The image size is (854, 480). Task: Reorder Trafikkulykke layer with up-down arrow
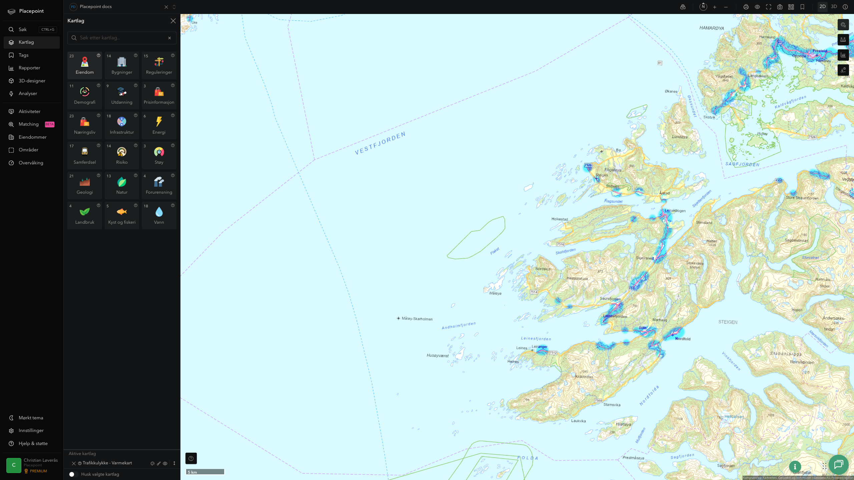point(174,463)
